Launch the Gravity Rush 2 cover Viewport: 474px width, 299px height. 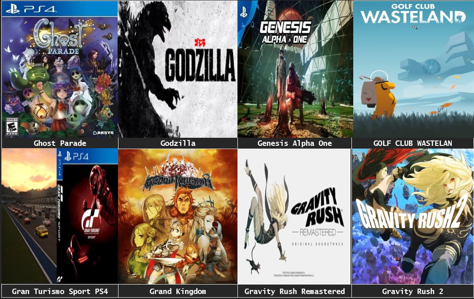tap(412, 216)
